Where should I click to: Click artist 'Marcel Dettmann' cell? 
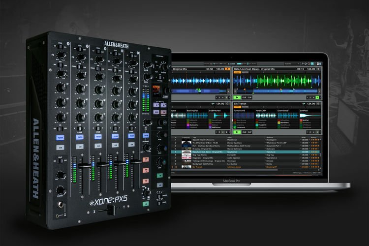point(235,149)
